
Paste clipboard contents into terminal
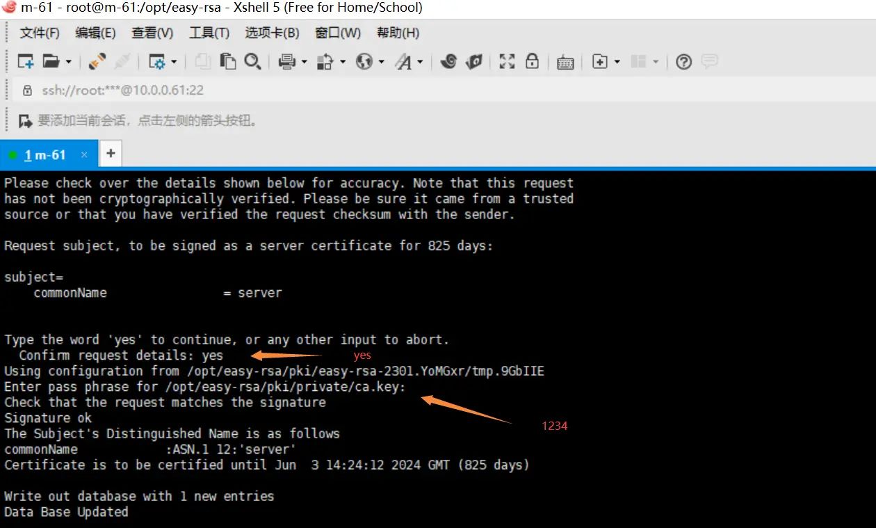[227, 62]
